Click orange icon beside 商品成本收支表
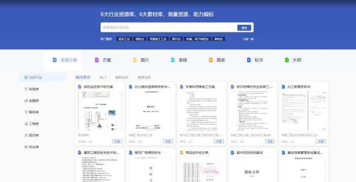This screenshot has height=182, width=356. pyautogui.click(x=182, y=153)
